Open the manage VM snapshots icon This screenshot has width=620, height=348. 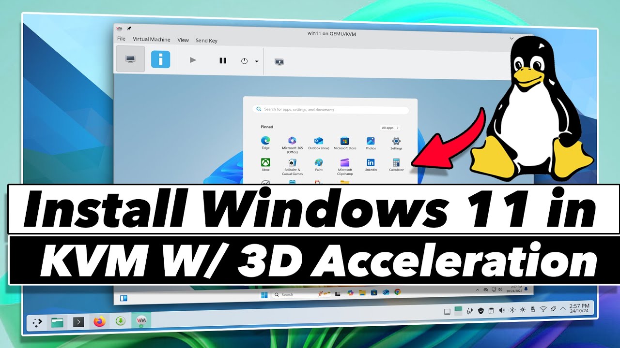point(279,62)
